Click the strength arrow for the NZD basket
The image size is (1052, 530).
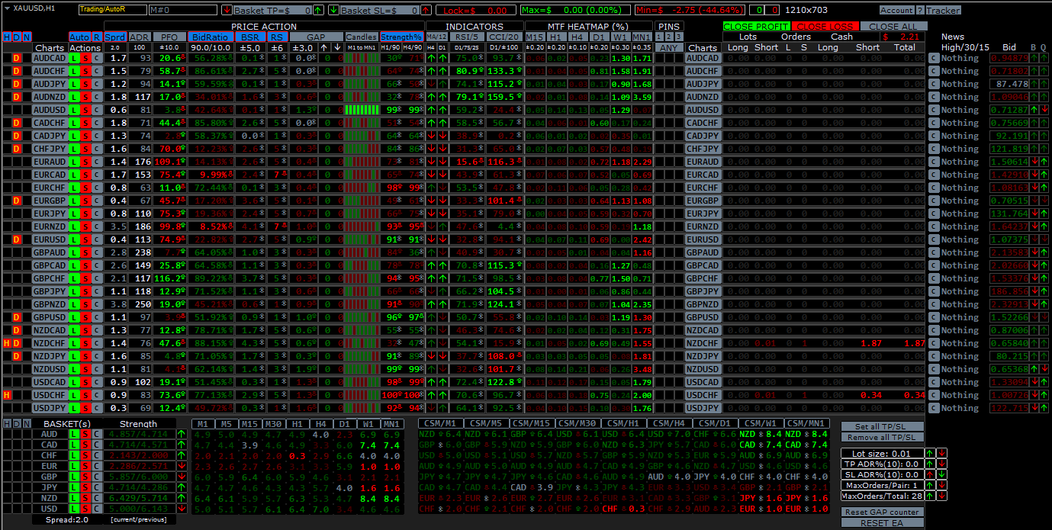[181, 498]
